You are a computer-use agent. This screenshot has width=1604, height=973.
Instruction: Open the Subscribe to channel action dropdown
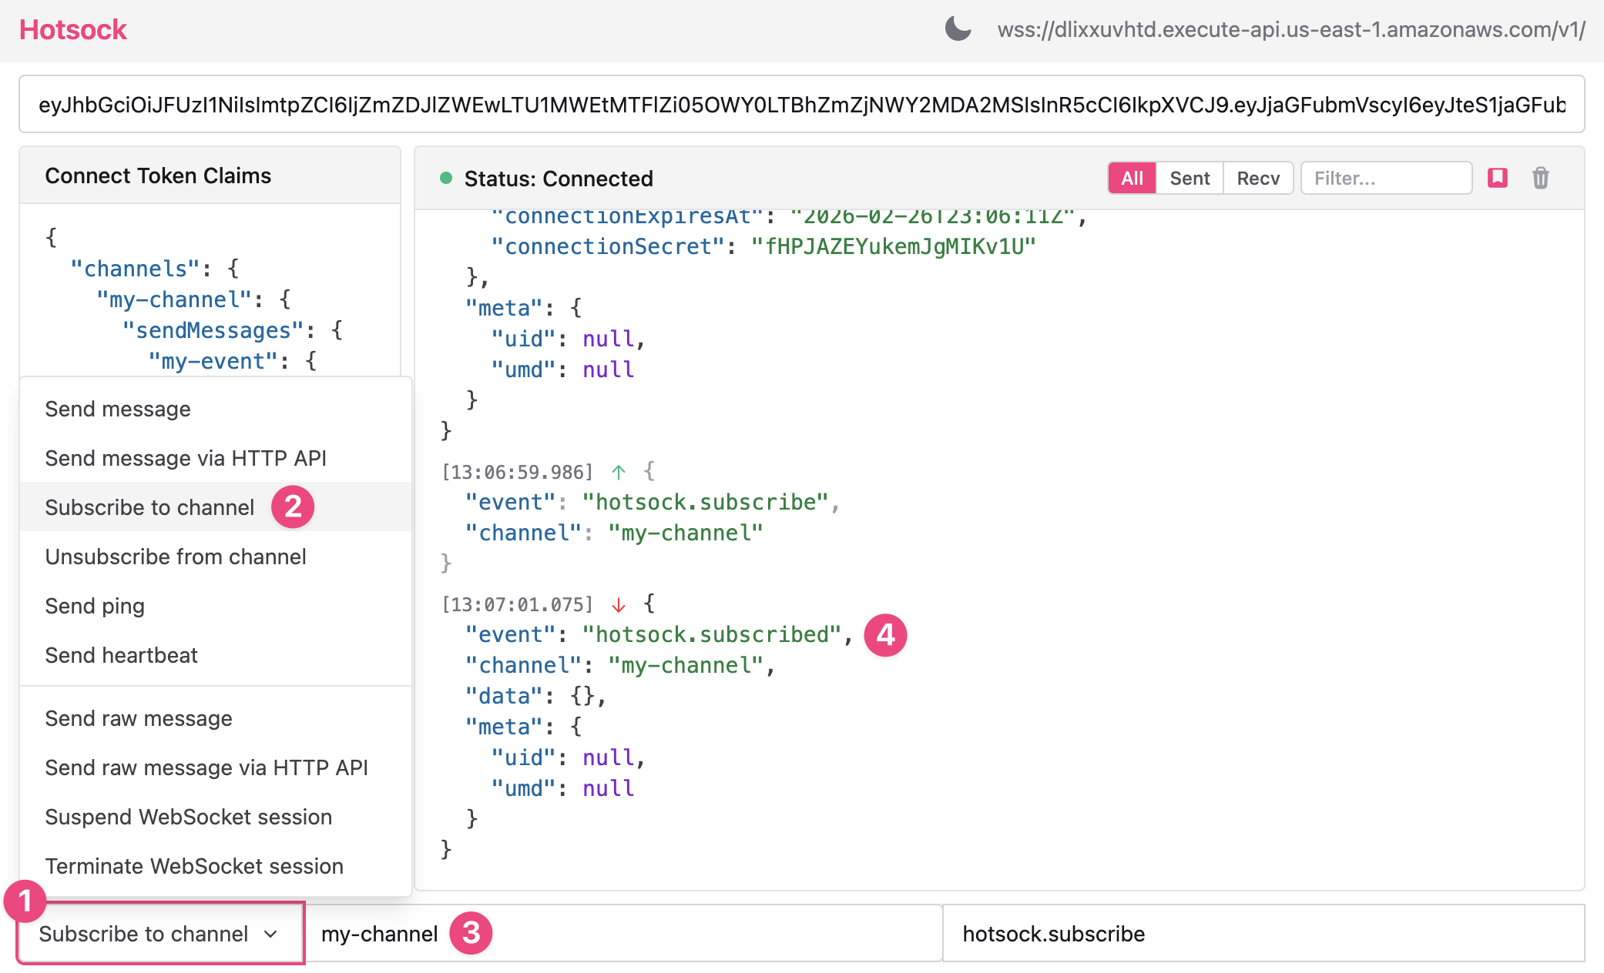click(x=158, y=934)
